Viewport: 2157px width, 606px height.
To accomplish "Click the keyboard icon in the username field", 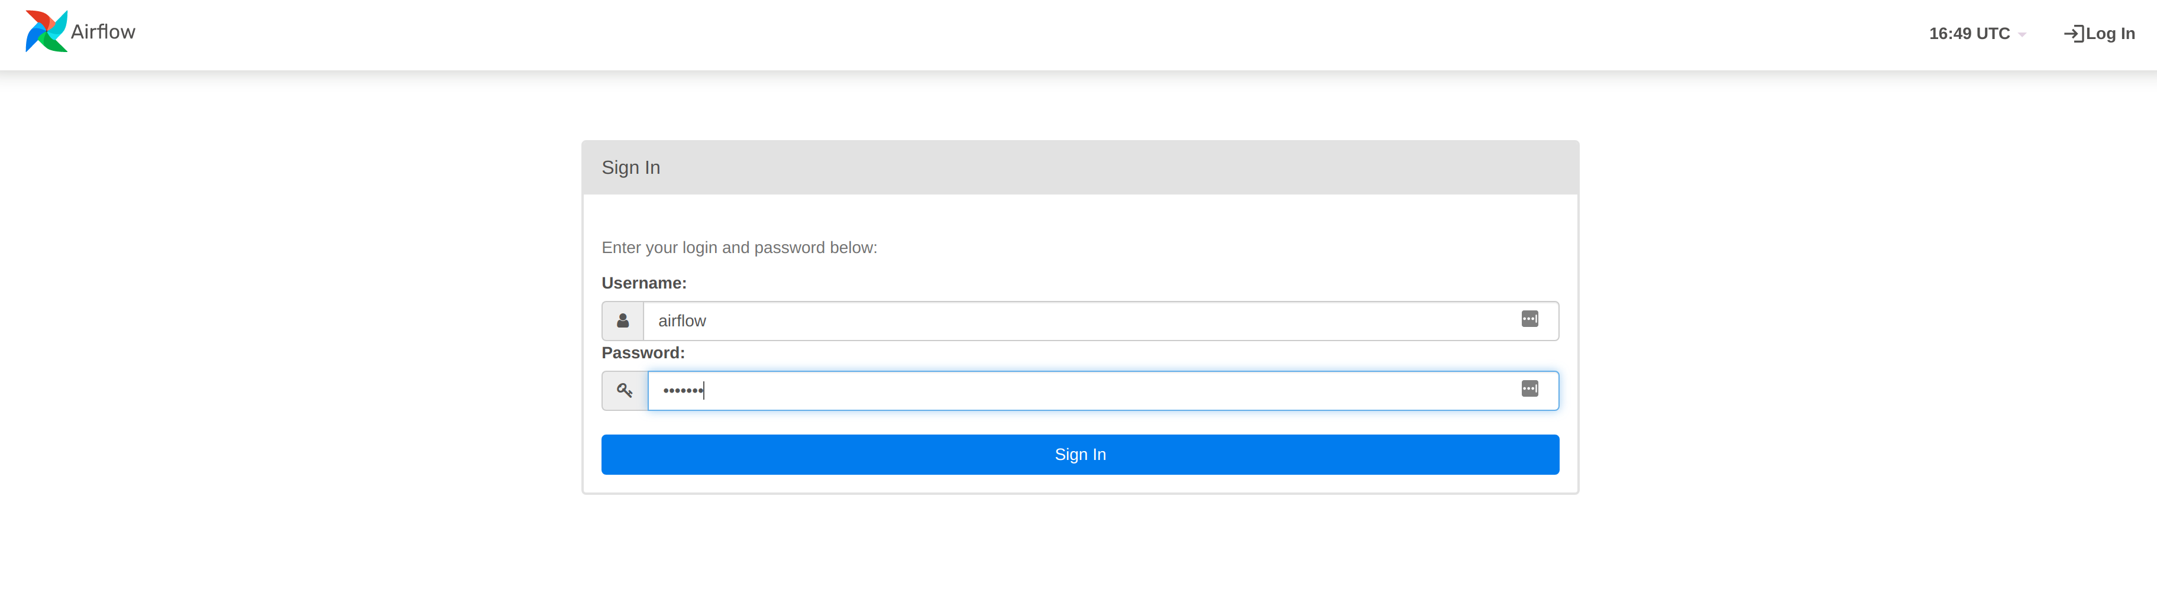I will [x=1530, y=319].
